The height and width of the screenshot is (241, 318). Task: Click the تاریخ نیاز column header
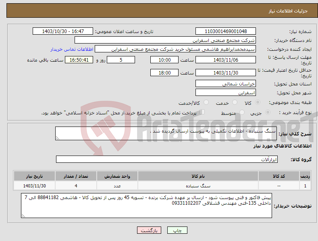tap(35, 176)
